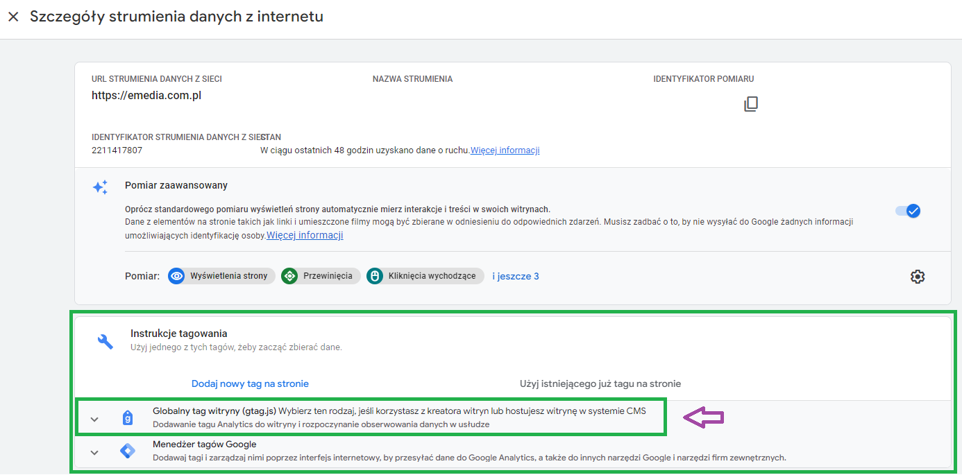Expand the Globalny tag witryny (gtag.js) section
Viewport: 962px width, 475px height.
tap(94, 417)
